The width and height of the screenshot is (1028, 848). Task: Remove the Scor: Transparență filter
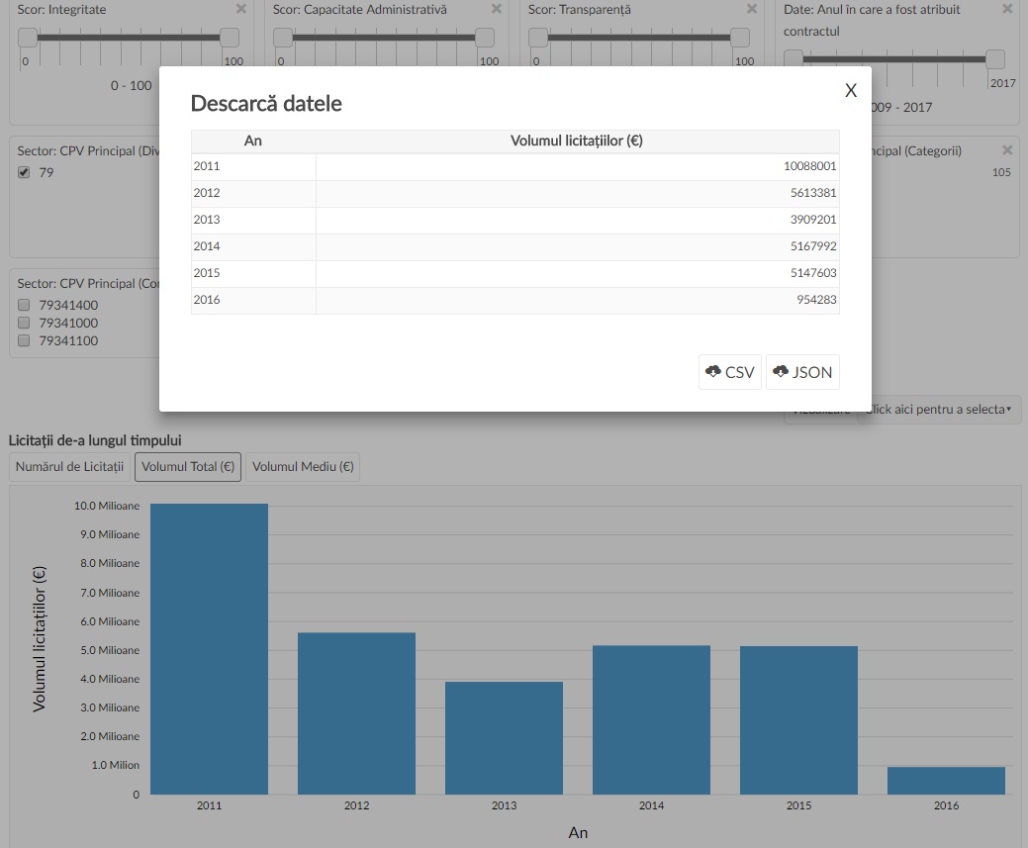(x=752, y=9)
